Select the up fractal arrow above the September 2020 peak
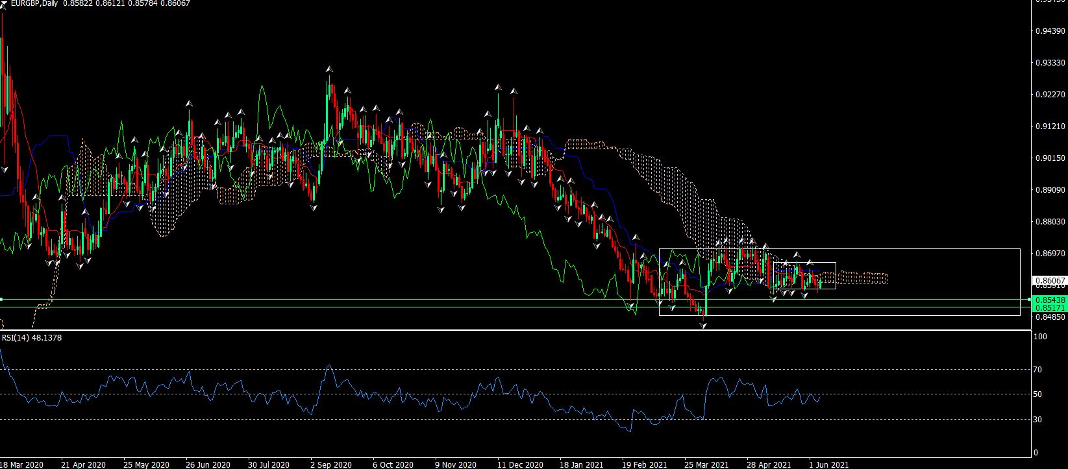Viewport: 1068px width, 469px height. coord(329,69)
